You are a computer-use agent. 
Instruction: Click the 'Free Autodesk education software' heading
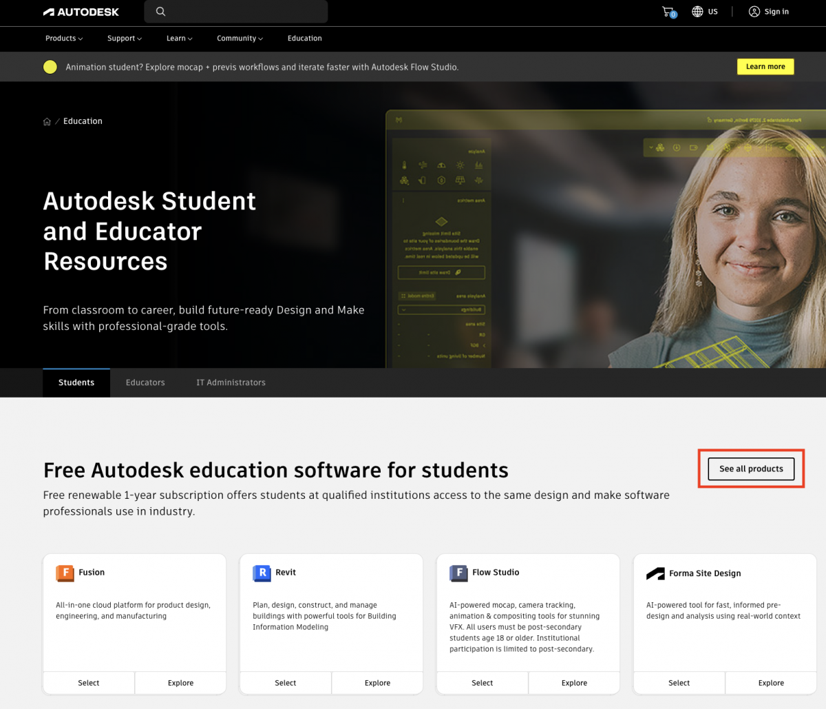pos(276,470)
